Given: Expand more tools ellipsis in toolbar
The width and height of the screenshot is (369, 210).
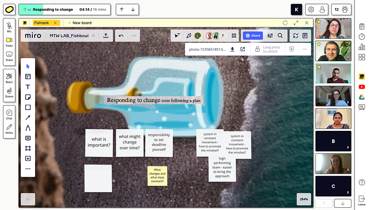Looking at the screenshot, I should [x=28, y=169].
